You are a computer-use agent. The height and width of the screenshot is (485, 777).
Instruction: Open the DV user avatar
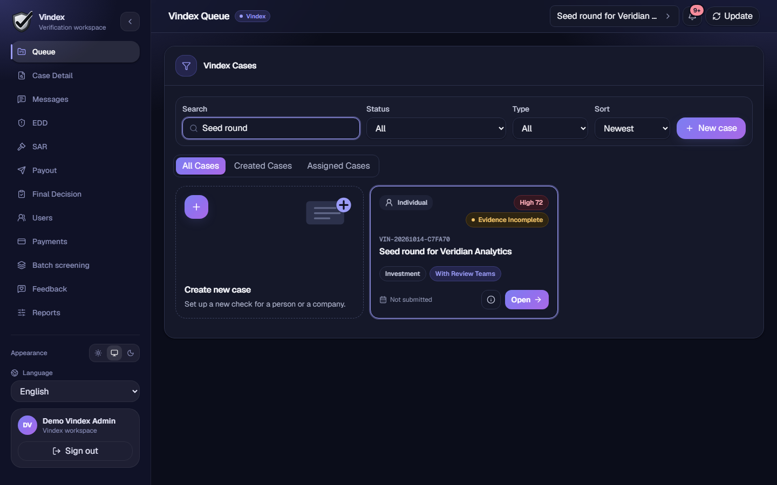(28, 425)
